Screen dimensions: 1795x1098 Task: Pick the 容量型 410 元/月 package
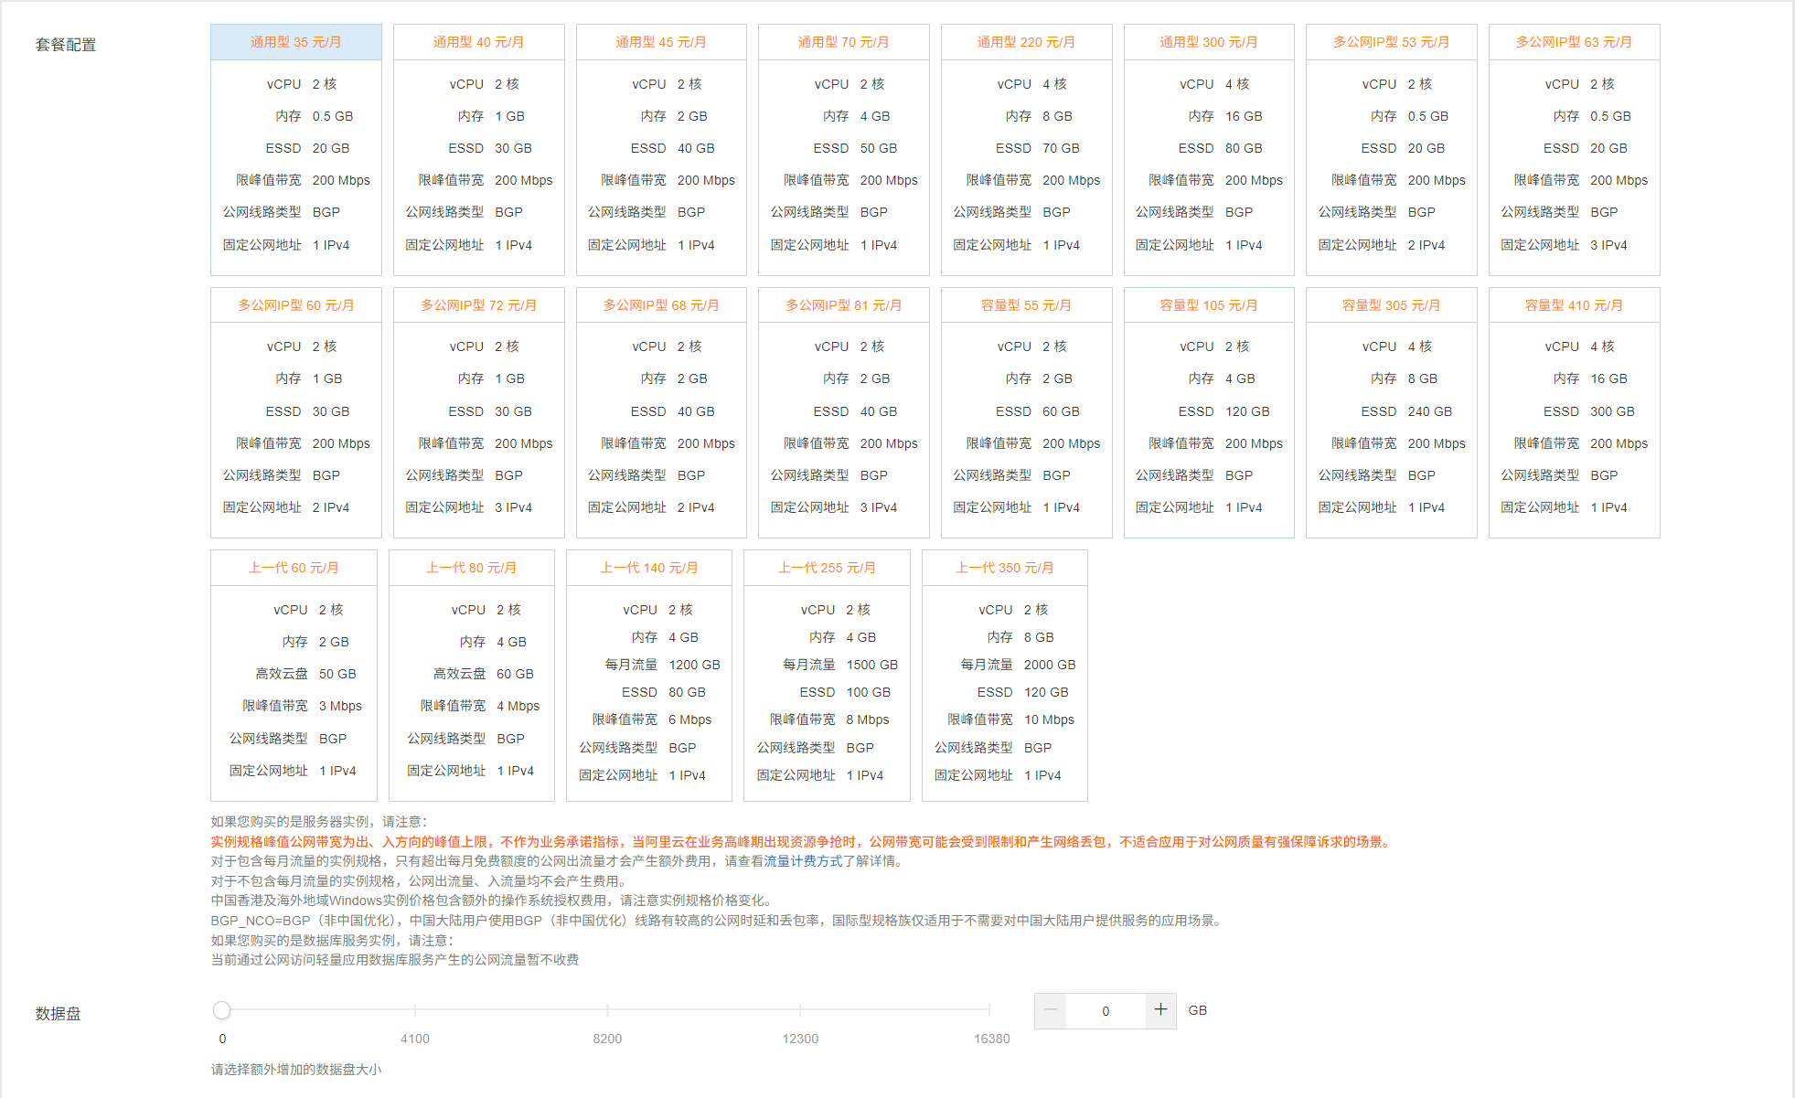[1573, 305]
